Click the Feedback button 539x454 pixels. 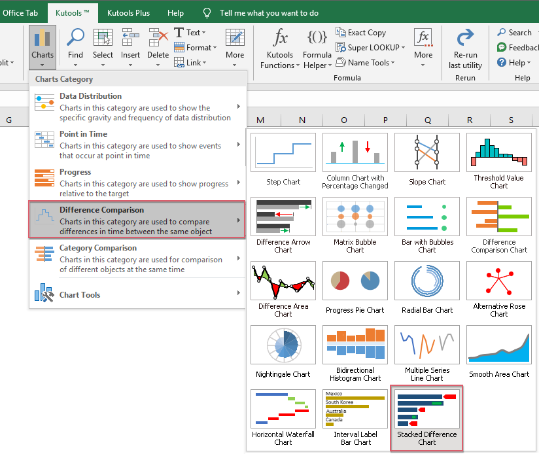[x=517, y=47]
